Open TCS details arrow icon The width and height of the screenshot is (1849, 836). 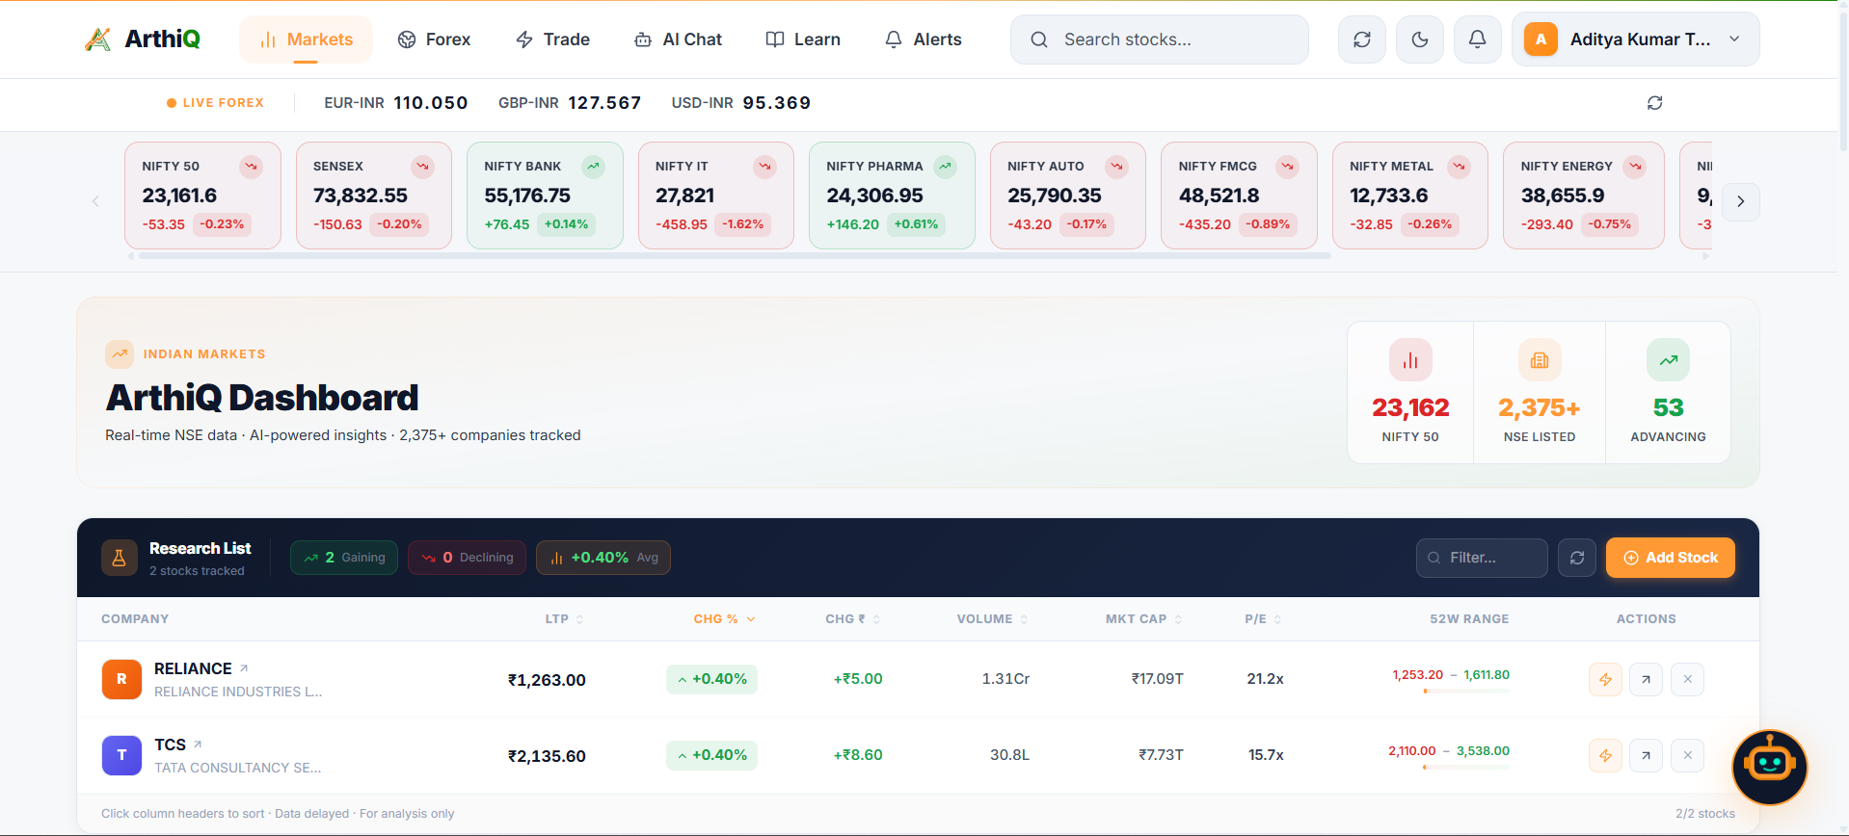click(x=1646, y=755)
